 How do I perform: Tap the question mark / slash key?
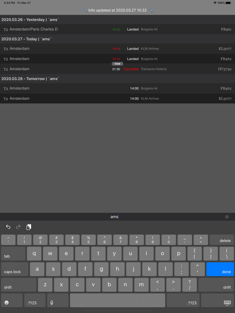click(x=189, y=285)
